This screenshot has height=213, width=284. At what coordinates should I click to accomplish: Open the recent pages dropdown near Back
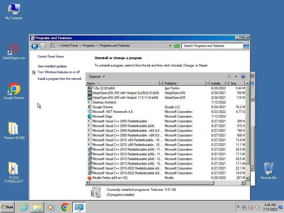(48, 46)
